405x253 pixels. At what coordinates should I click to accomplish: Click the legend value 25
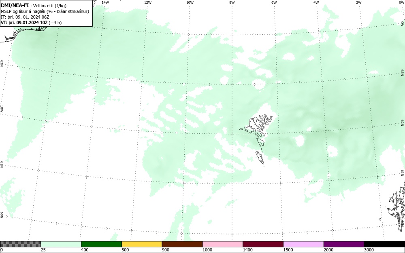pos(43,250)
